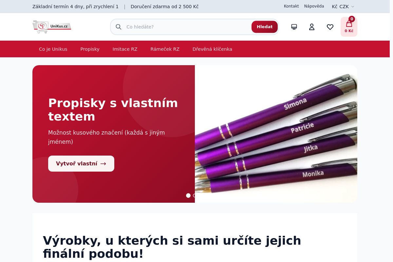Click the UniKus.cz logo
The height and width of the screenshot is (262, 393).
52,27
